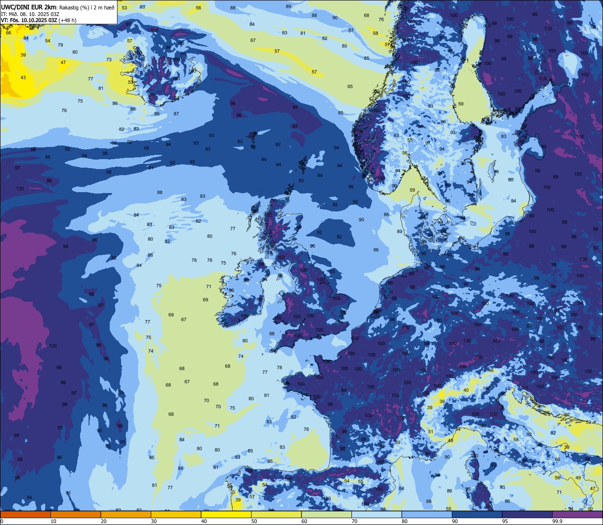The image size is (603, 525).
Task: Pick the 30–40 legend color swatch
Action: coord(176,514)
